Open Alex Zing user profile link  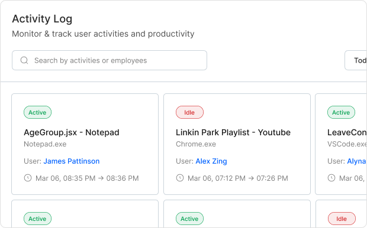click(211, 161)
